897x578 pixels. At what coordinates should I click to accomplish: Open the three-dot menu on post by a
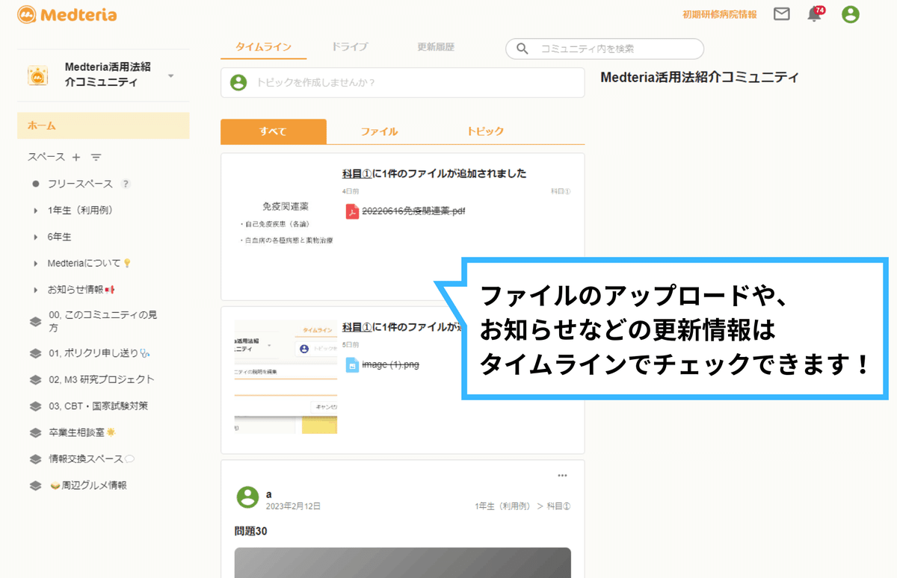(x=562, y=476)
